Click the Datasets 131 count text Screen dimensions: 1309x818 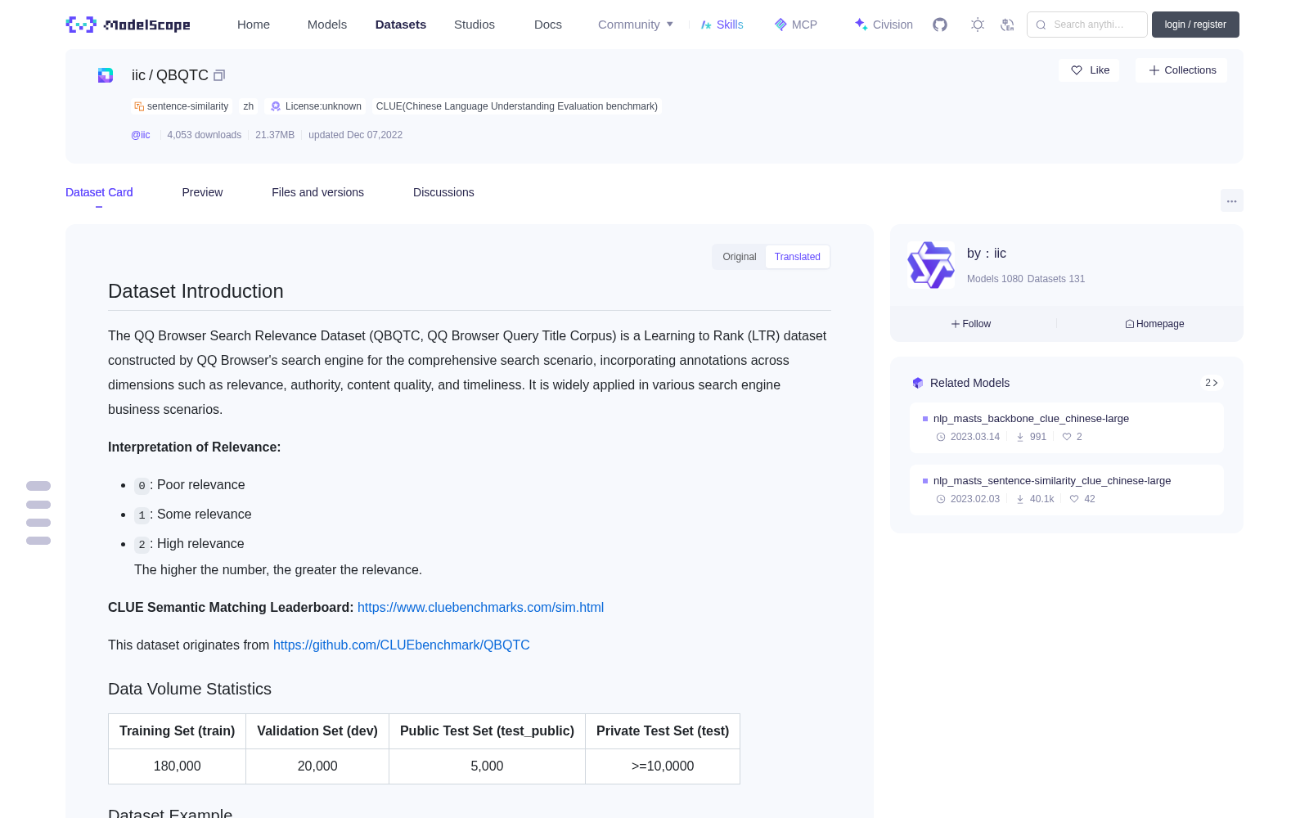[x=1056, y=279]
